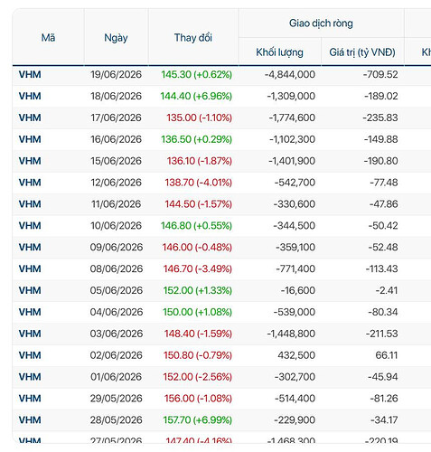This screenshot has height=452, width=431.
Task: Click net volume -1,448,800
Action: [291, 334]
